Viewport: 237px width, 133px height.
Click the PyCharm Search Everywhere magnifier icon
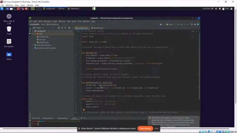[192, 24]
